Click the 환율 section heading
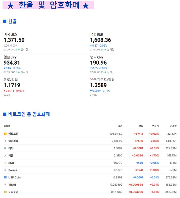 12,21
